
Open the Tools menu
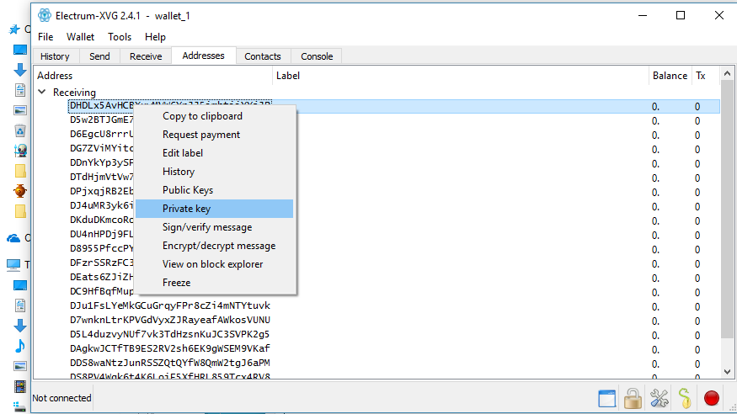pyautogui.click(x=120, y=37)
